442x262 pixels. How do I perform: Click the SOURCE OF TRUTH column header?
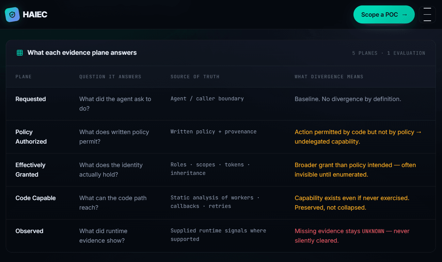[x=195, y=77]
